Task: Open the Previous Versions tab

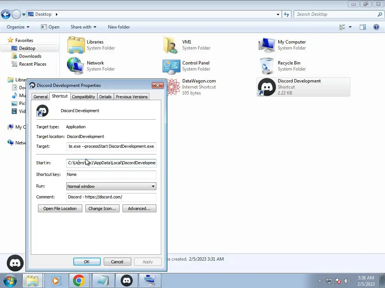Action: coord(132,97)
